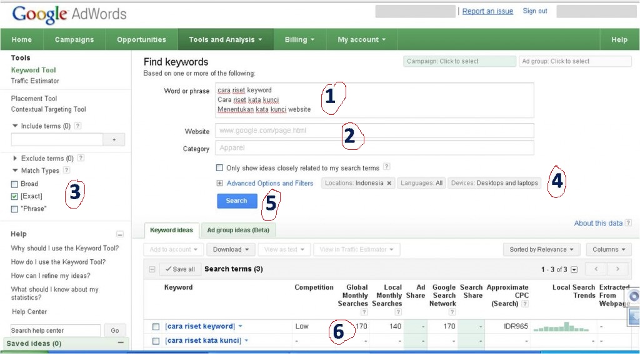Expand the Exclude terms section
Image resolution: width=640 pixels, height=354 pixels.
pyautogui.click(x=15, y=159)
